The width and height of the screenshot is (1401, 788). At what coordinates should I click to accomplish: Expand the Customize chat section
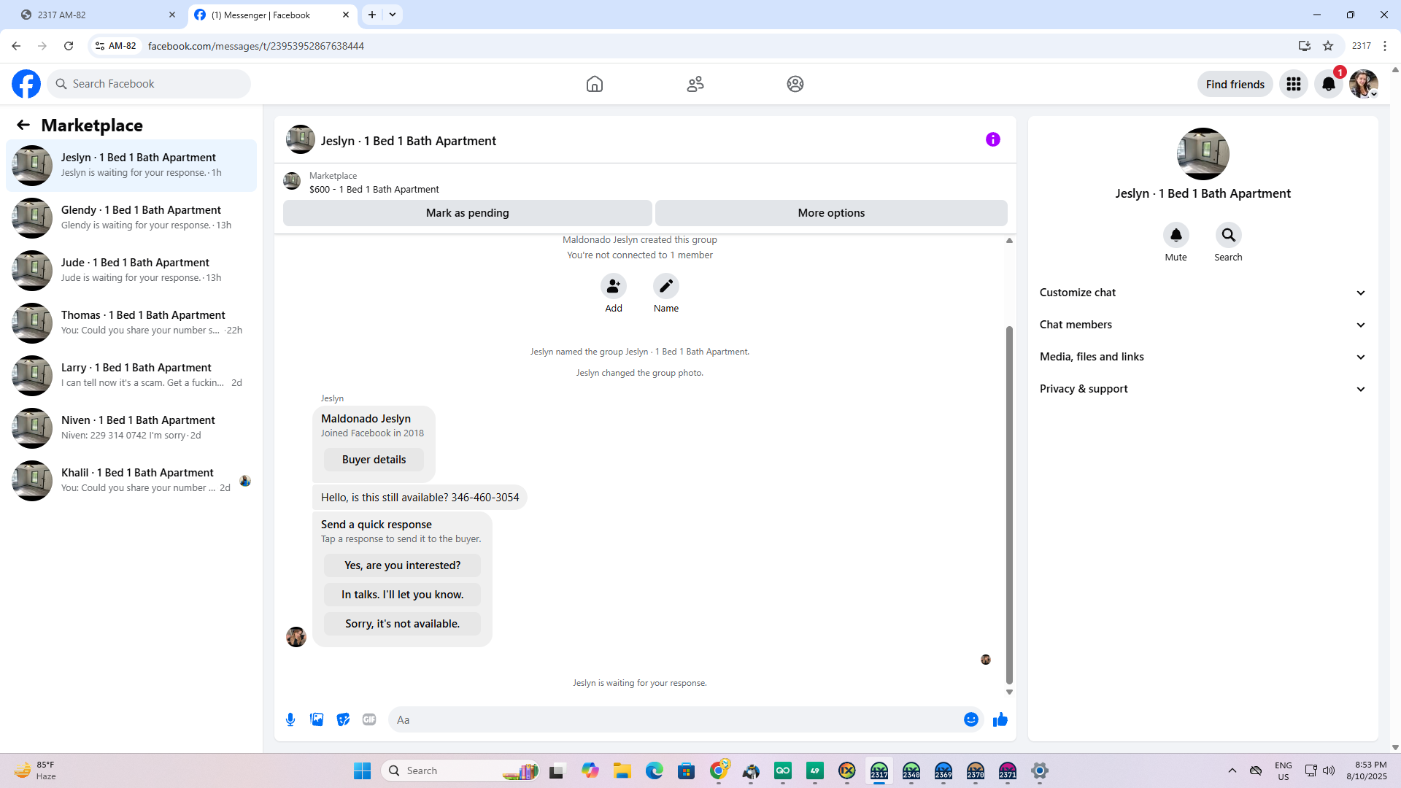1203,293
